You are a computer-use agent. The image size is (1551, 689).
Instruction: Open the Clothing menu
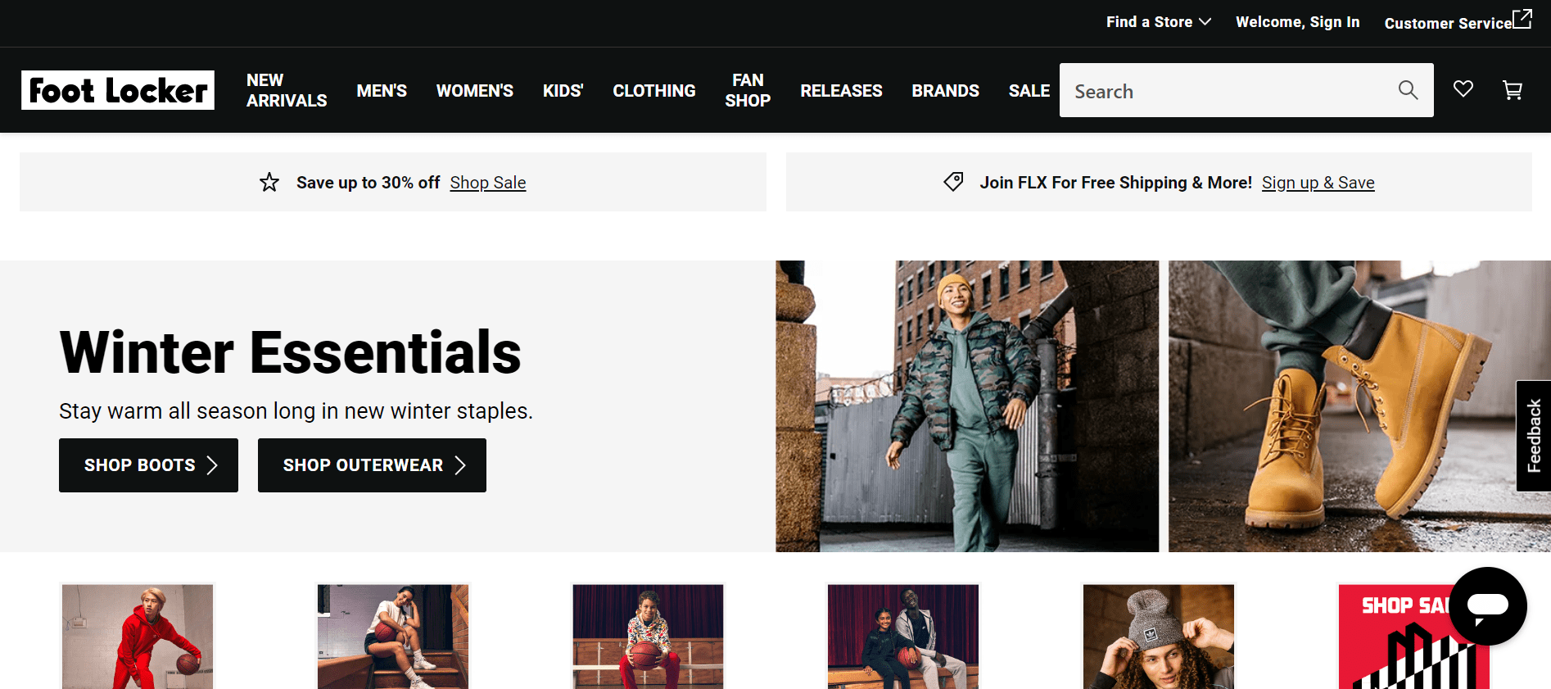654,90
